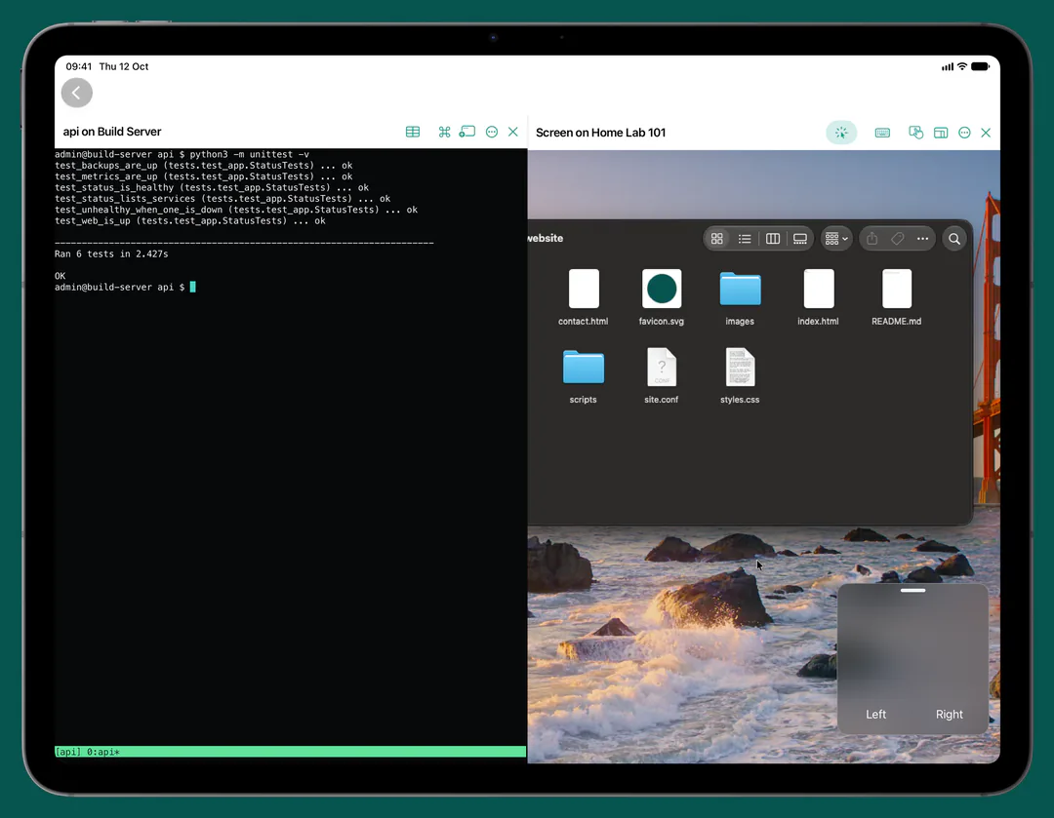Image resolution: width=1054 pixels, height=818 pixels.
Task: Click the 'Ran 6 tests in 2.427s' line
Action: tap(111, 253)
